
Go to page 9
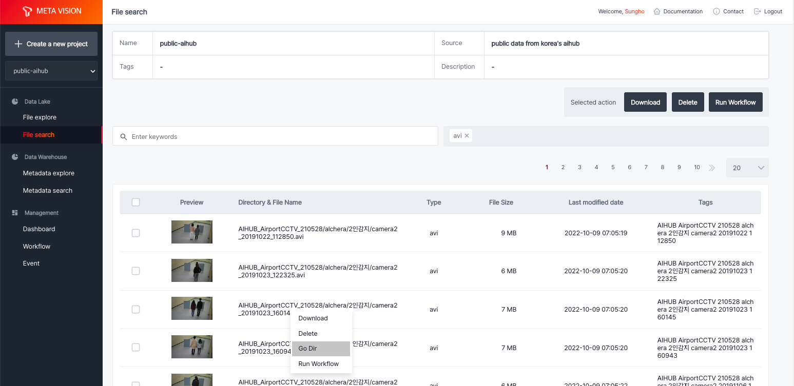679,167
